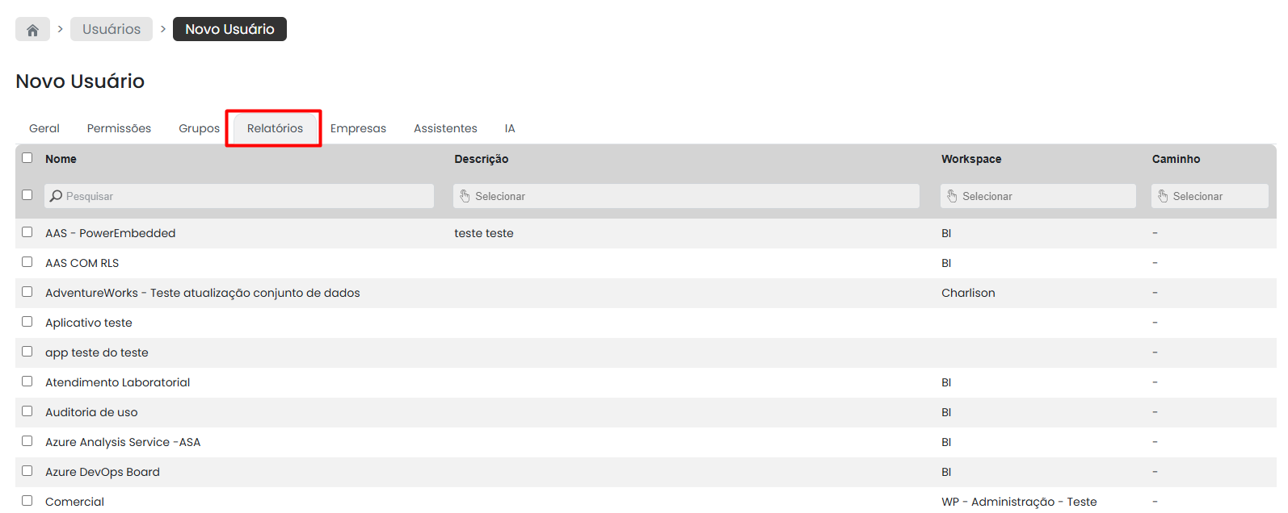
Task: Check the AAS - PowerEmbedded row checkbox
Action: [x=27, y=232]
